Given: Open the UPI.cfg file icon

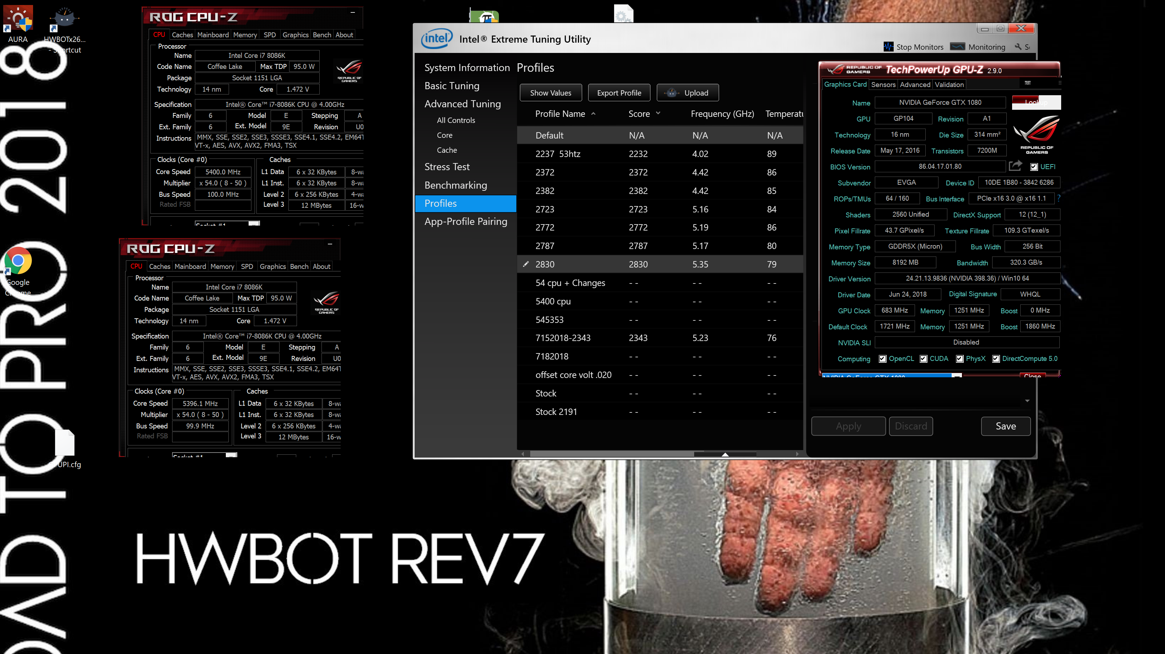Looking at the screenshot, I should click(x=65, y=443).
